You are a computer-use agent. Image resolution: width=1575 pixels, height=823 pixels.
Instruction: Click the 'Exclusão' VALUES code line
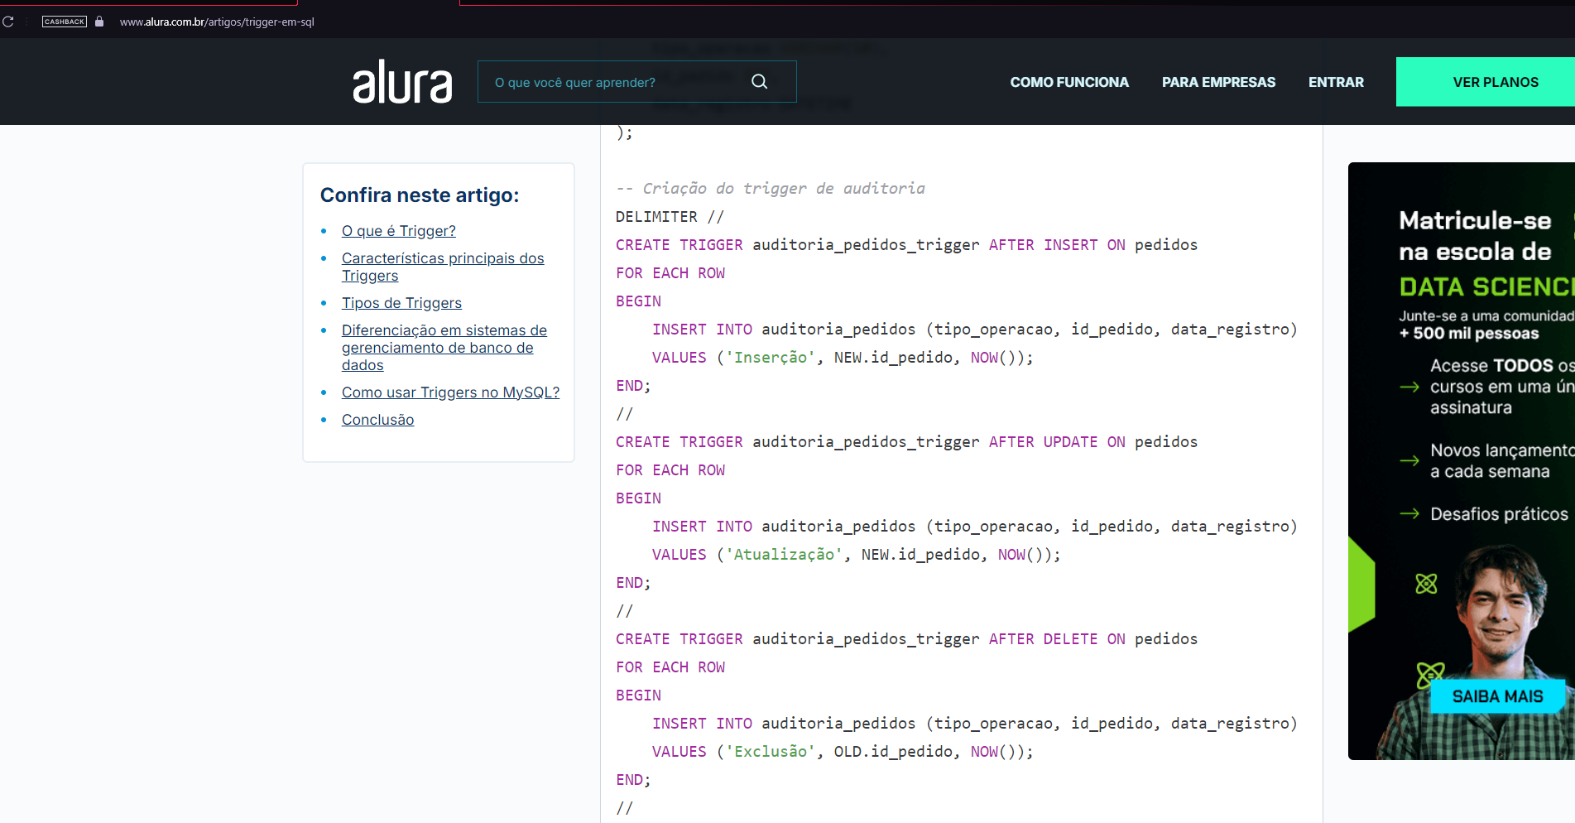843,752
